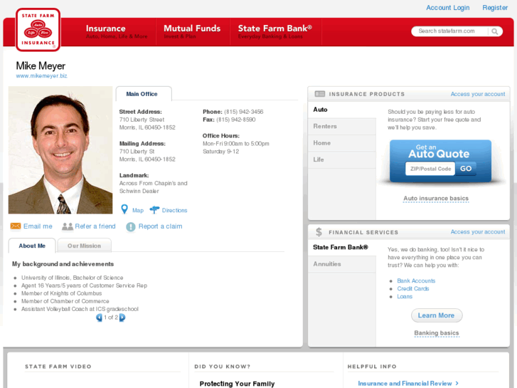Image resolution: width=517 pixels, height=388 pixels.
Task: Open the Mutual Funds navigation menu
Action: point(192,32)
